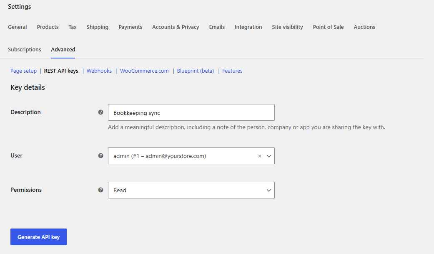Open the Subscriptions tab
This screenshot has width=434, height=254.
pyautogui.click(x=24, y=49)
